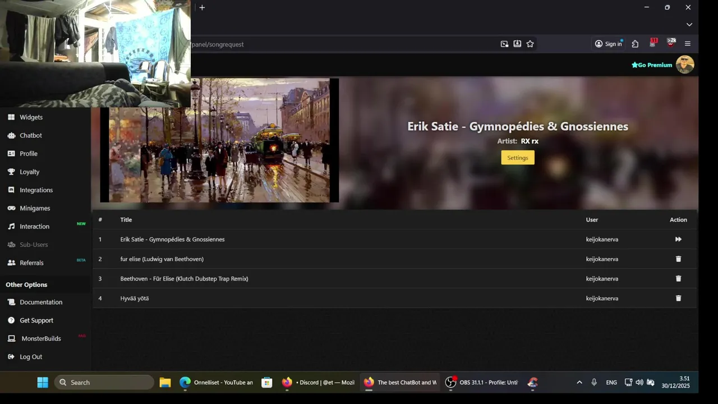718x404 pixels.
Task: Click the User column header
Action: (592, 219)
